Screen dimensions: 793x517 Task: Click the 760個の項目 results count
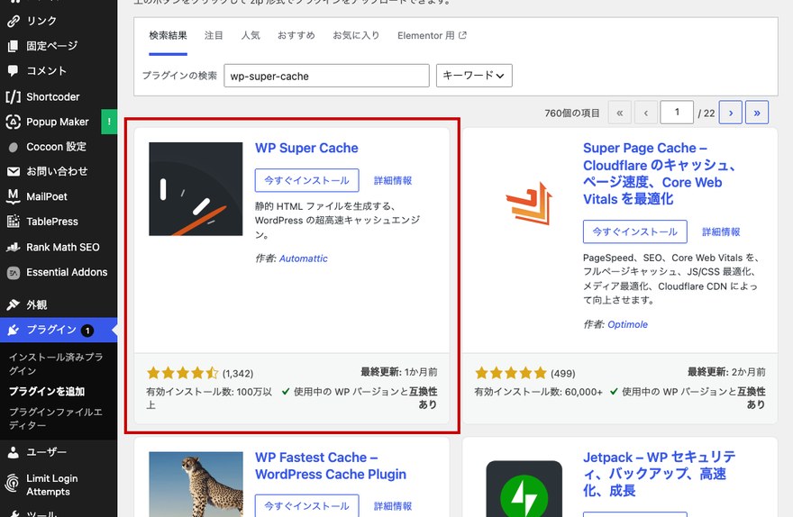pos(572,113)
